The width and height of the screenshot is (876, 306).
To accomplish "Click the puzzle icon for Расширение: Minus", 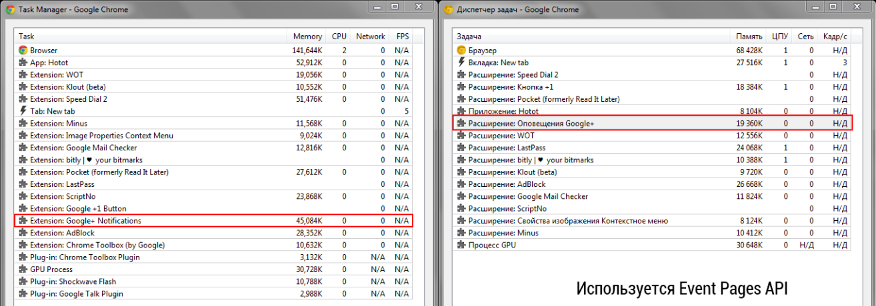I will (461, 233).
